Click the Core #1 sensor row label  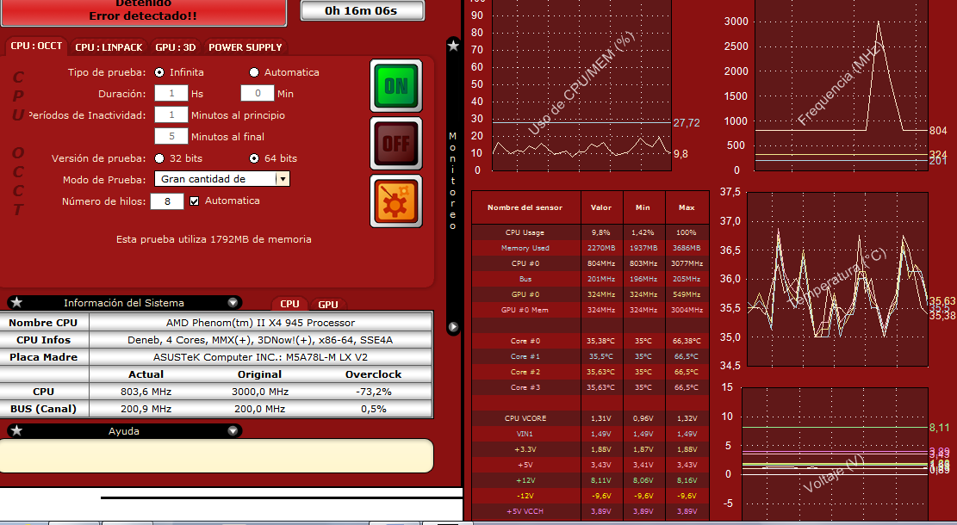[x=525, y=356]
